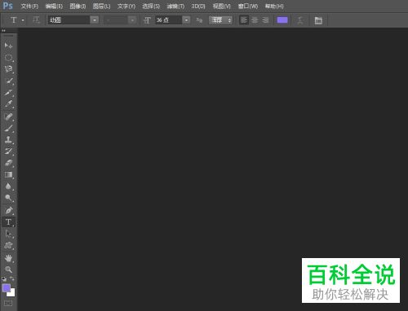Select the Clone Stamp tool
408x311 pixels.
point(8,140)
